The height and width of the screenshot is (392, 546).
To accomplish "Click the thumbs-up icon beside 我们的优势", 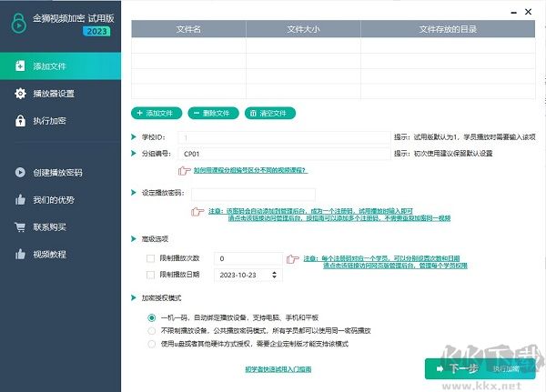I will point(20,199).
